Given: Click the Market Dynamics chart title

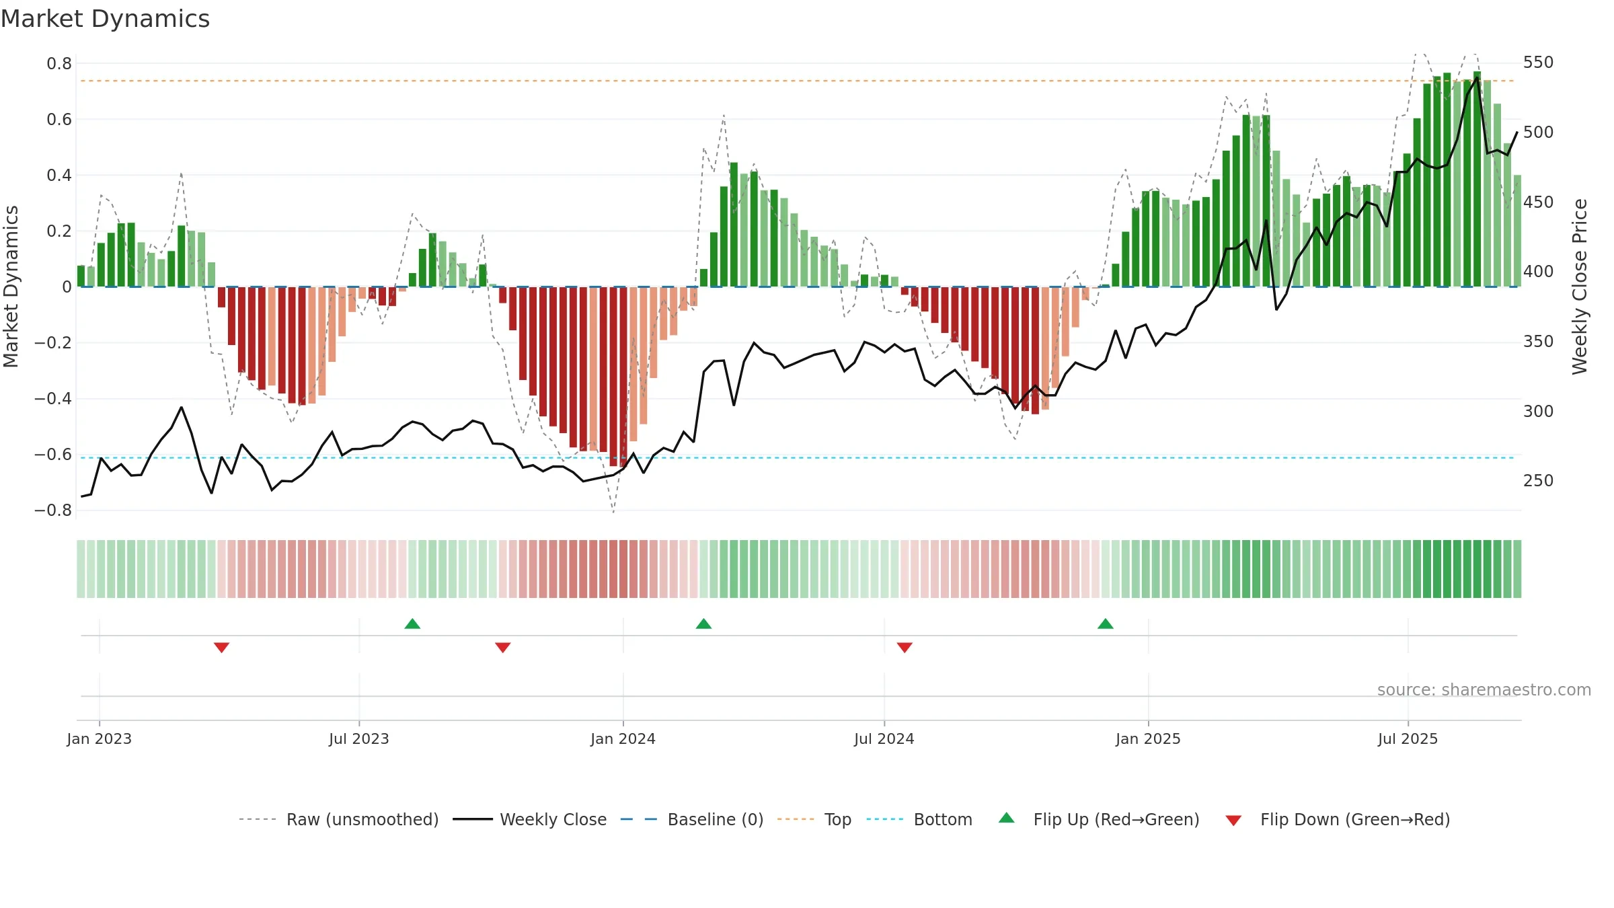Looking at the screenshot, I should 105,19.
